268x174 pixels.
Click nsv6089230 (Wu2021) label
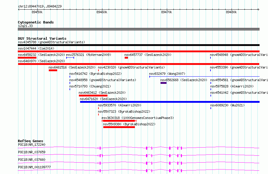coord(227,105)
